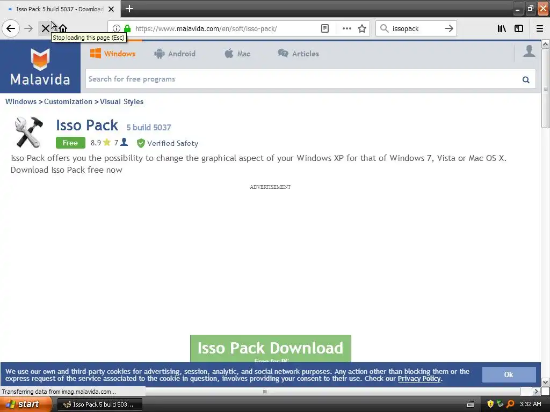The height and width of the screenshot is (412, 550).
Task: Submit the issopack search with the arrow
Action: click(448, 28)
